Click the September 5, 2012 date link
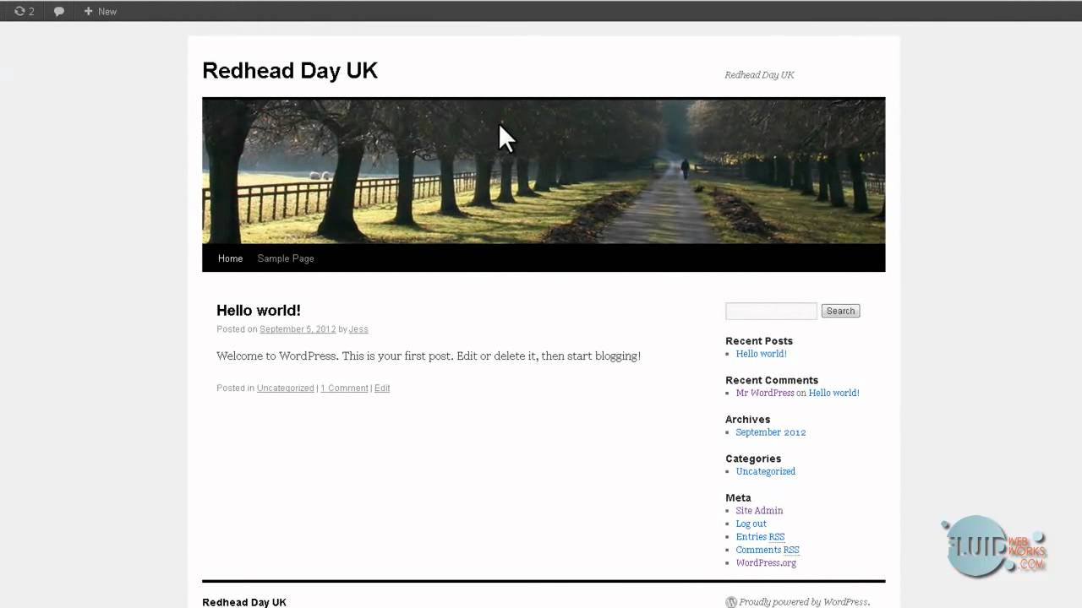The height and width of the screenshot is (608, 1082). (x=298, y=329)
